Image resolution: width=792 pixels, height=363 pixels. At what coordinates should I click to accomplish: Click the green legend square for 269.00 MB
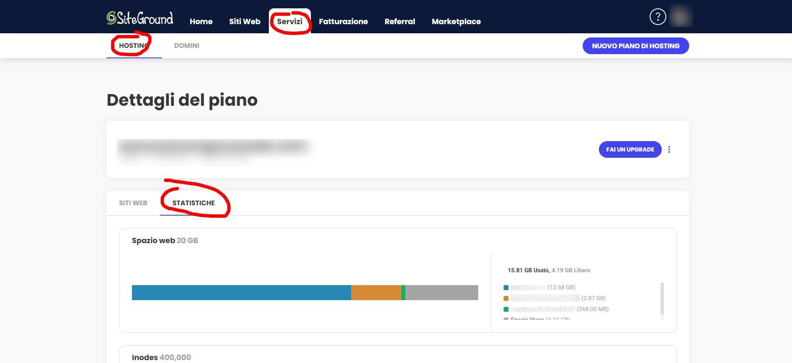(x=506, y=309)
